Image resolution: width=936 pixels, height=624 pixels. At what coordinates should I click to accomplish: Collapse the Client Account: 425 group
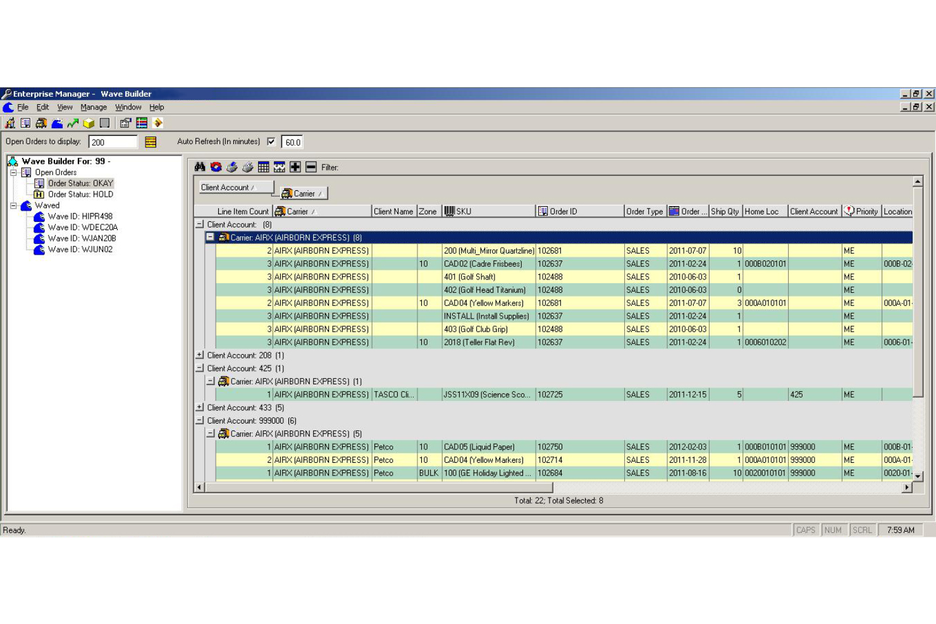coord(199,368)
